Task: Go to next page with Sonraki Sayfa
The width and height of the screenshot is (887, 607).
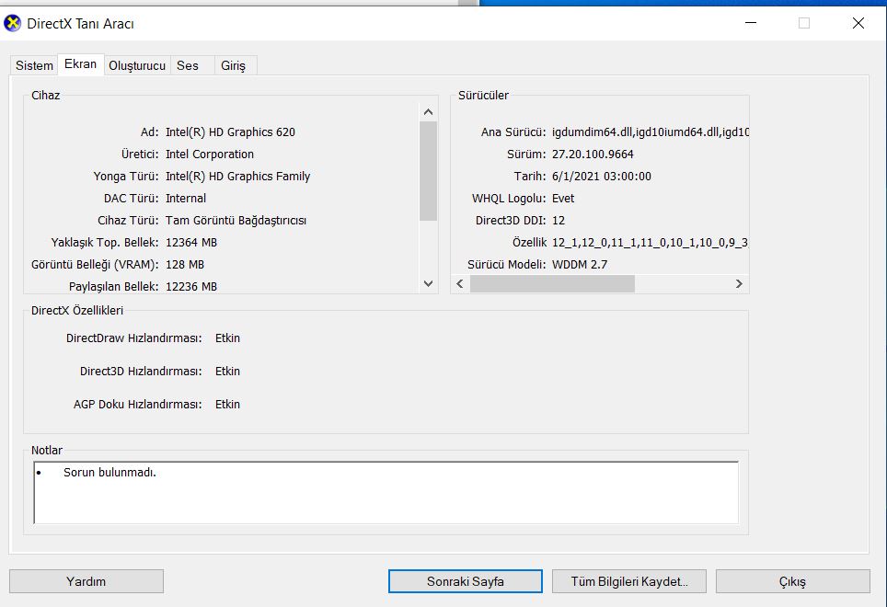Action: [466, 581]
